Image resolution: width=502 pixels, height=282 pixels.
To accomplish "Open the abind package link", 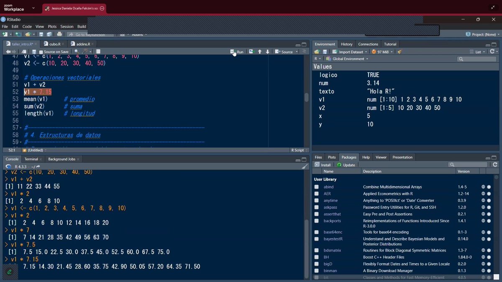I will 329,187.
